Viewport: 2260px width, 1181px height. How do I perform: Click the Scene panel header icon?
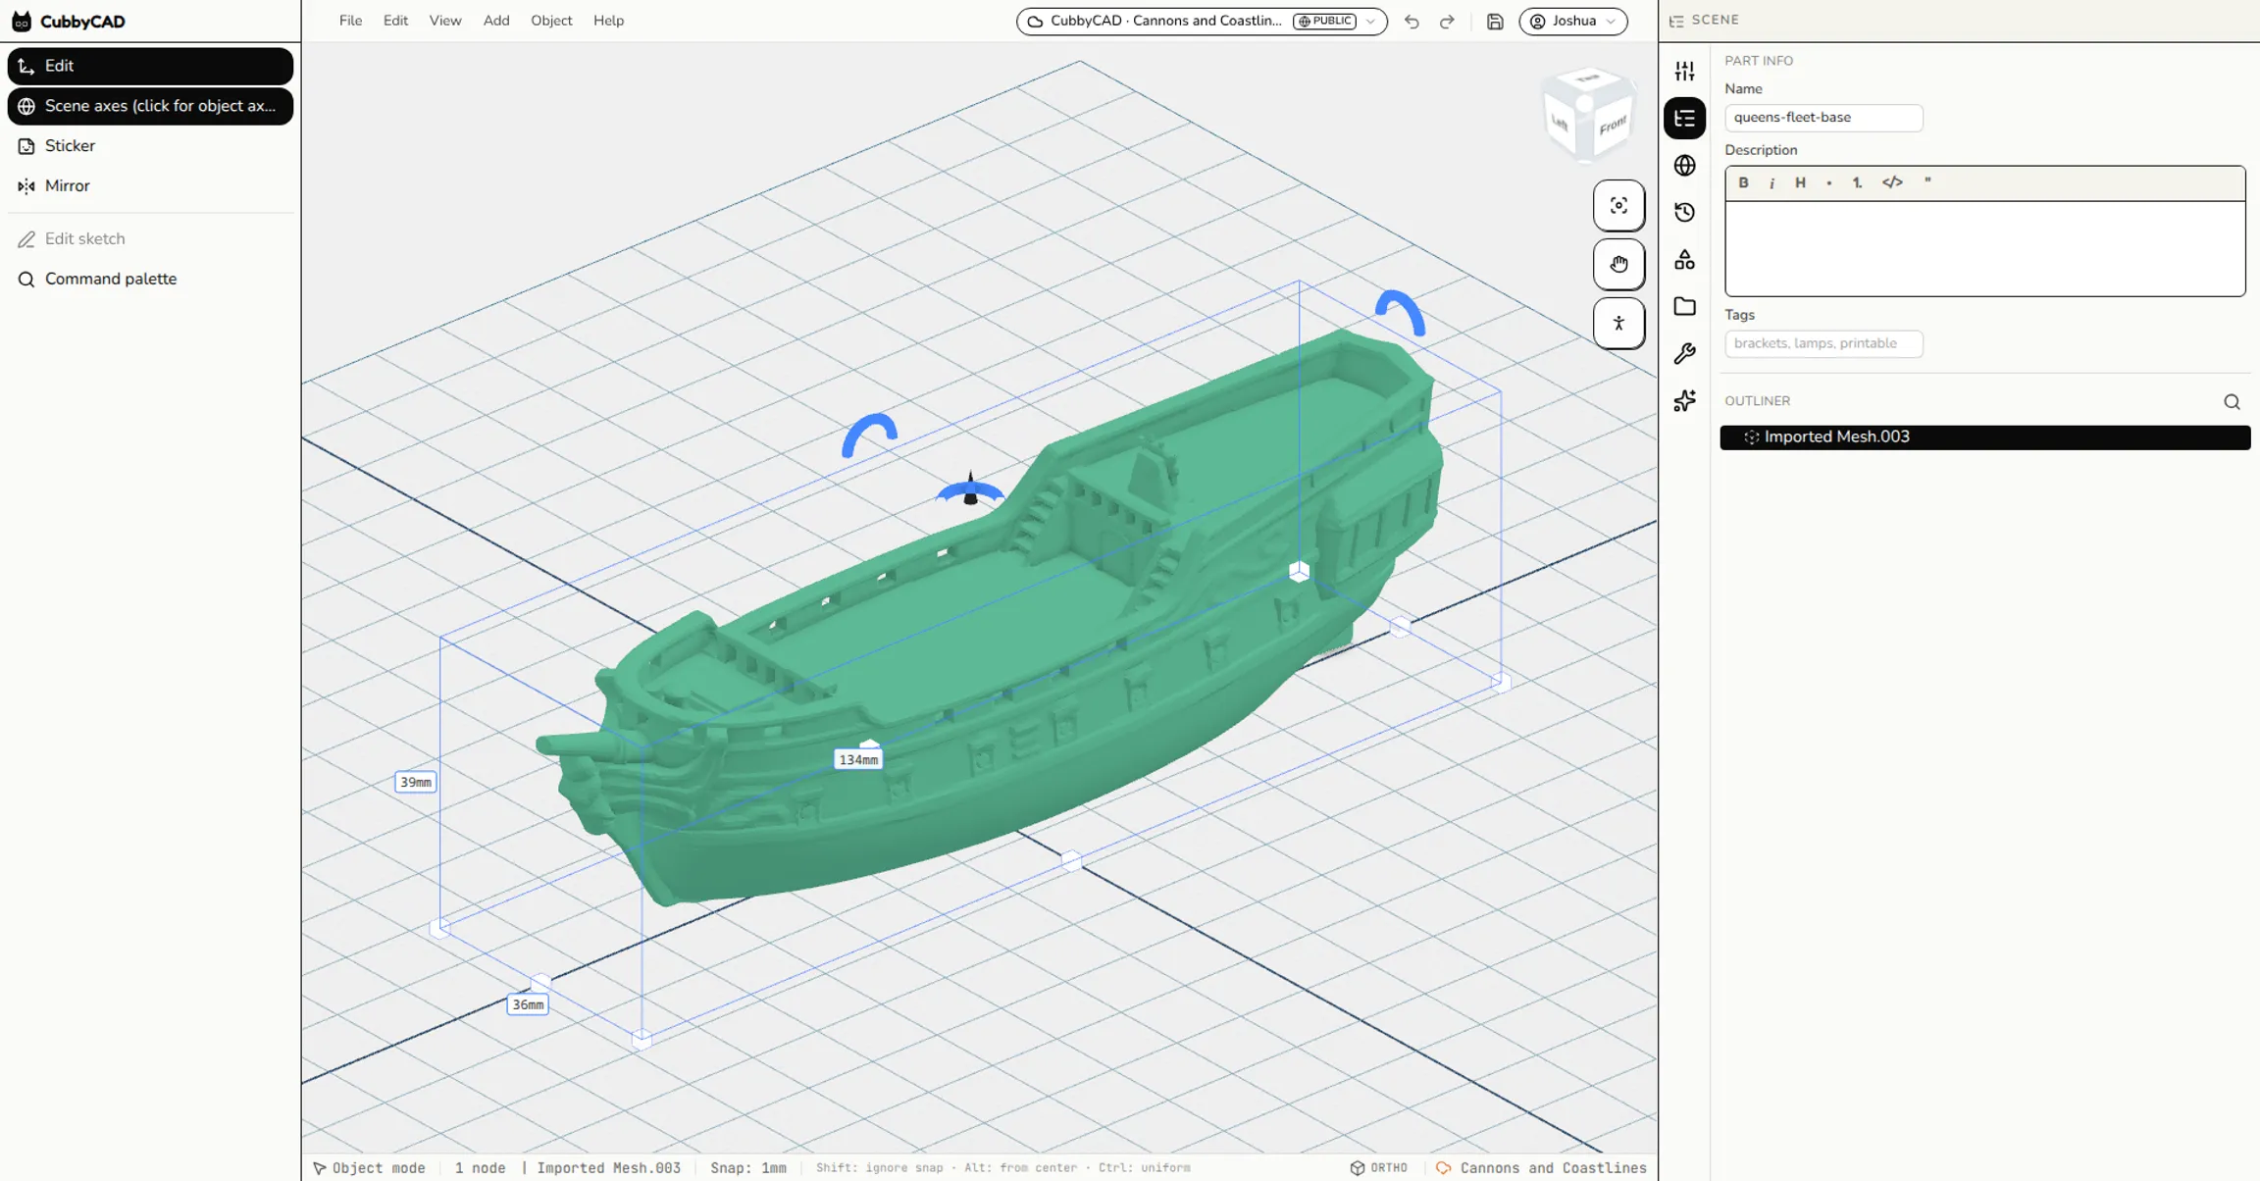[1676, 21]
